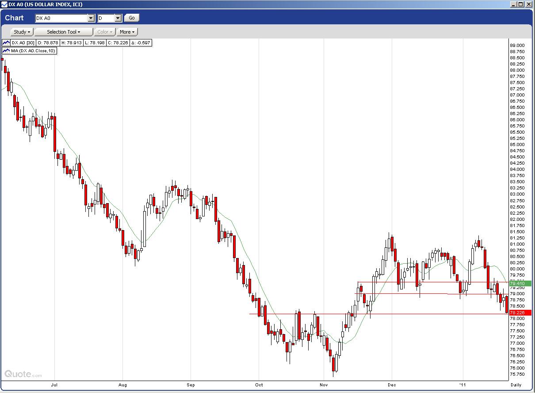Click the Oct label on the time axis
Screen dimensions: 535x393
(x=259, y=385)
